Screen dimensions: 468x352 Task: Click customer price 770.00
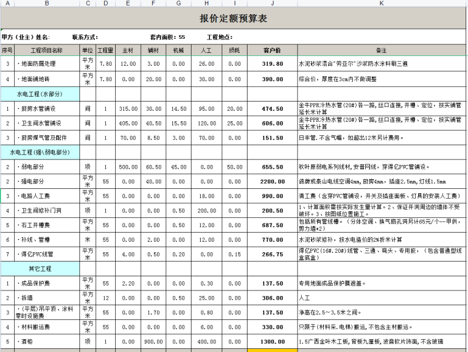pyautogui.click(x=273, y=240)
